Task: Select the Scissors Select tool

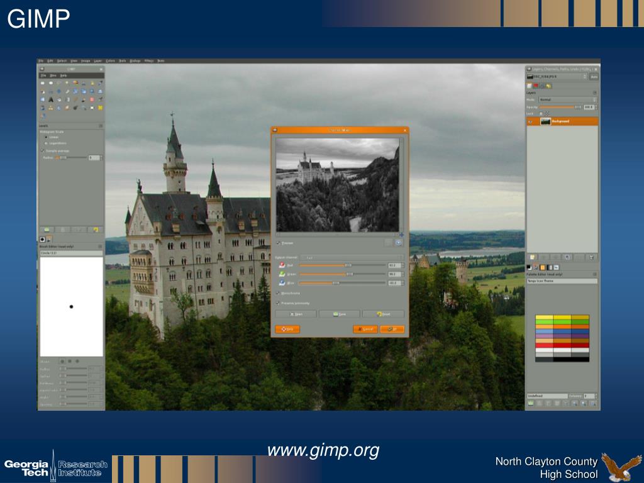Action: pyautogui.click(x=84, y=83)
